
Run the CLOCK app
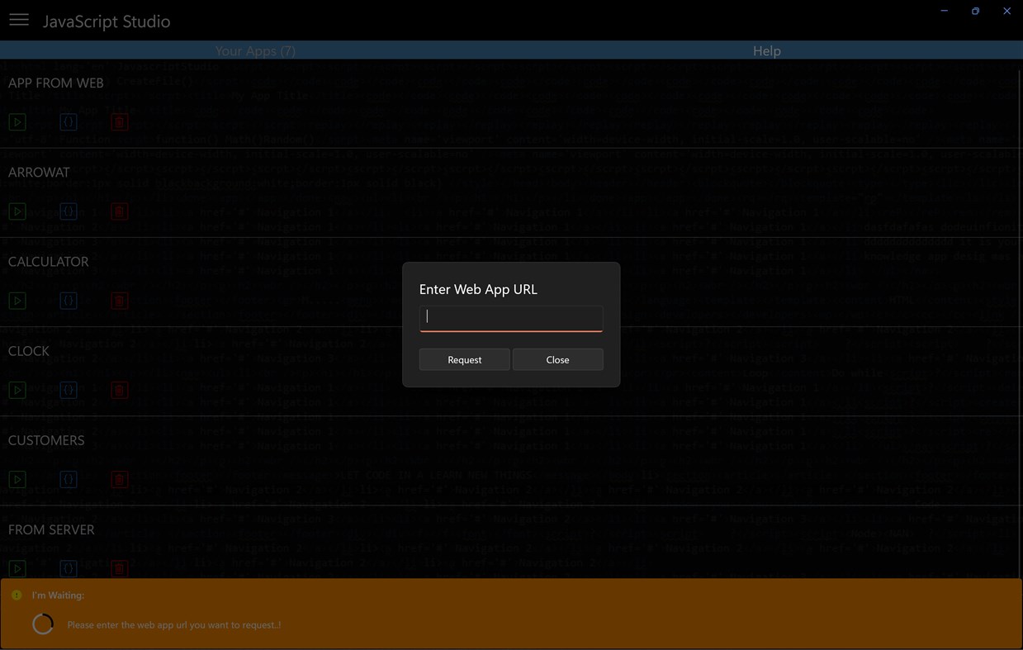point(17,390)
